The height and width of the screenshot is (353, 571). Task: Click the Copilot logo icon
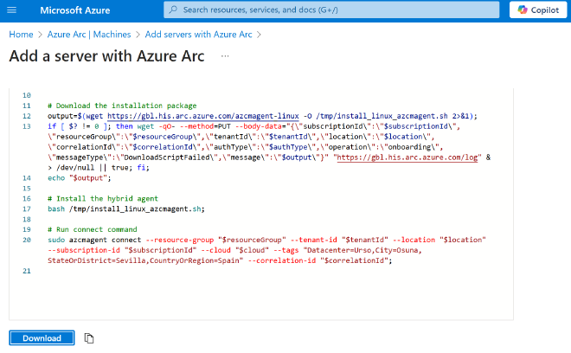[x=523, y=10]
